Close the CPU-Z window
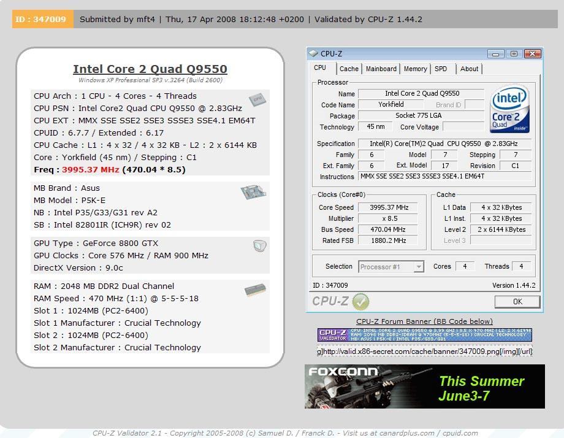Screen dimensions: 564x438 tap(533, 54)
